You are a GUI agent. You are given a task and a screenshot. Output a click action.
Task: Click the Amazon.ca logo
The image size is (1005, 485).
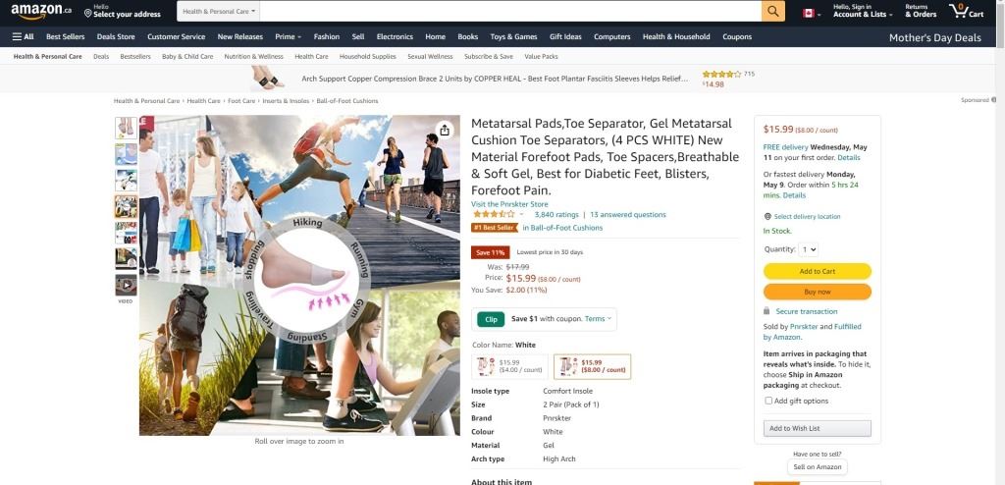click(x=41, y=11)
